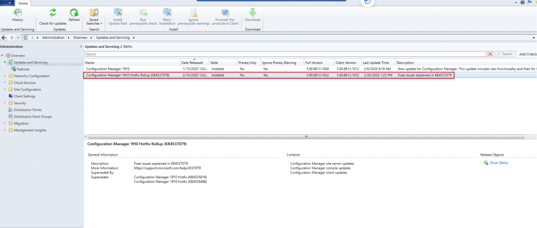Image resolution: width=537 pixels, height=228 pixels.
Task: Click the feedback smiley icon at the top
Action: (368, 2)
